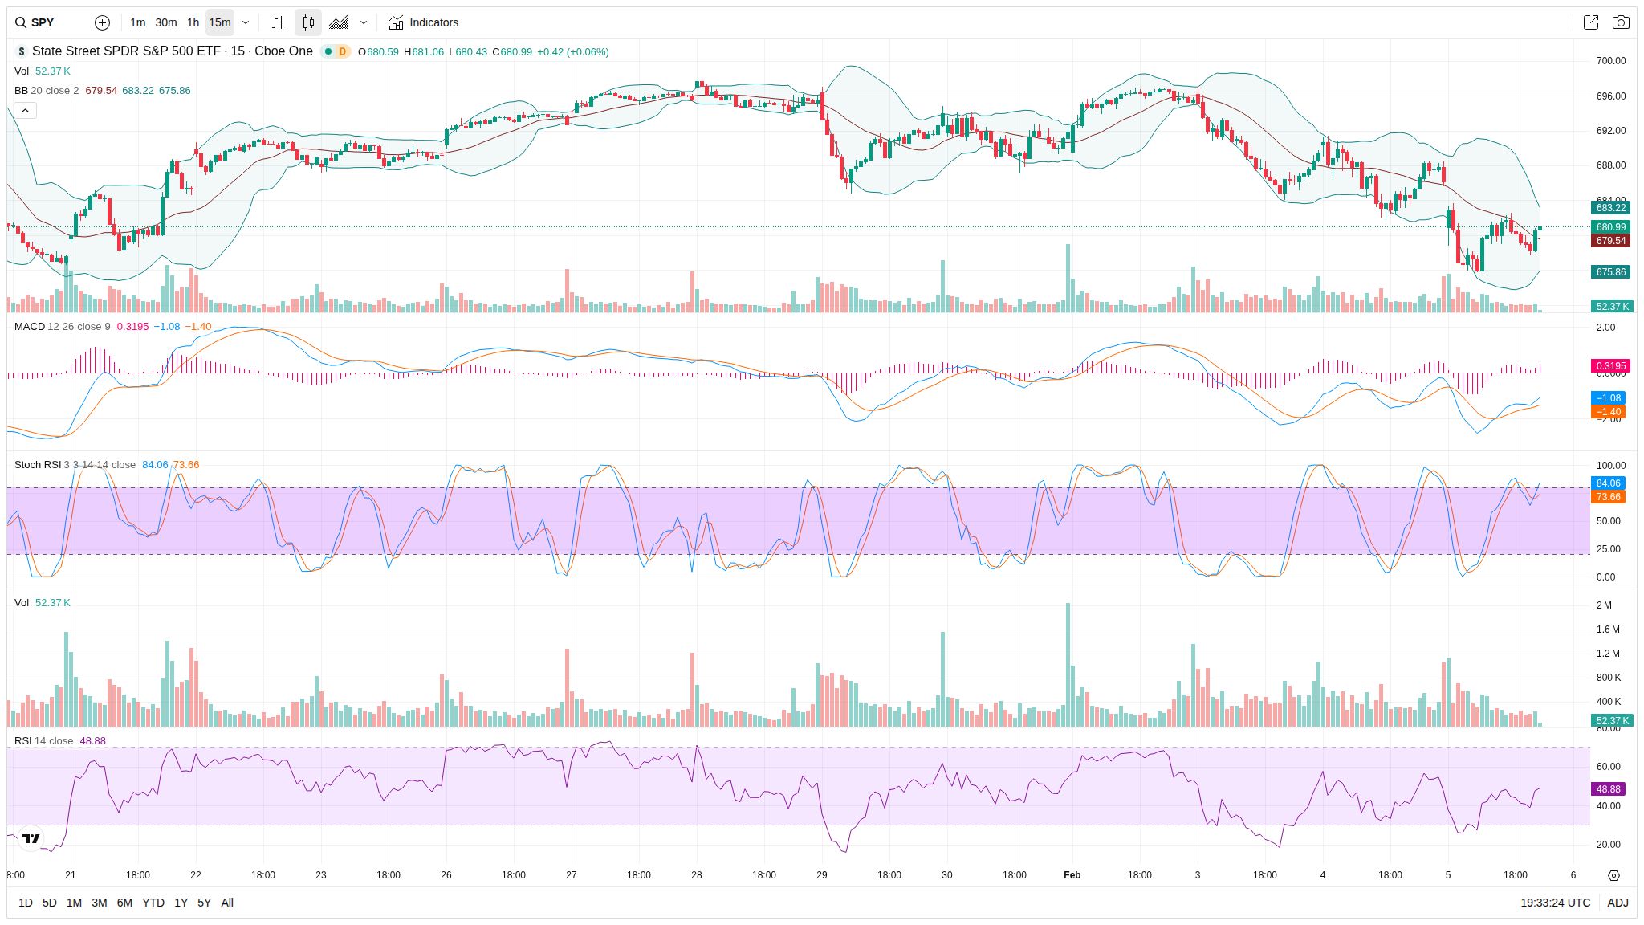This screenshot has width=1644, height=925.
Task: Click the BB 20 close 2 legend
Action: tap(47, 91)
